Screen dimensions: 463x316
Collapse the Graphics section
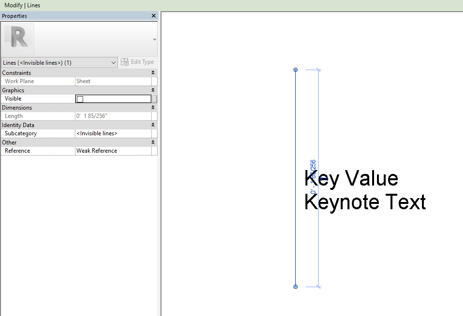[x=153, y=90]
